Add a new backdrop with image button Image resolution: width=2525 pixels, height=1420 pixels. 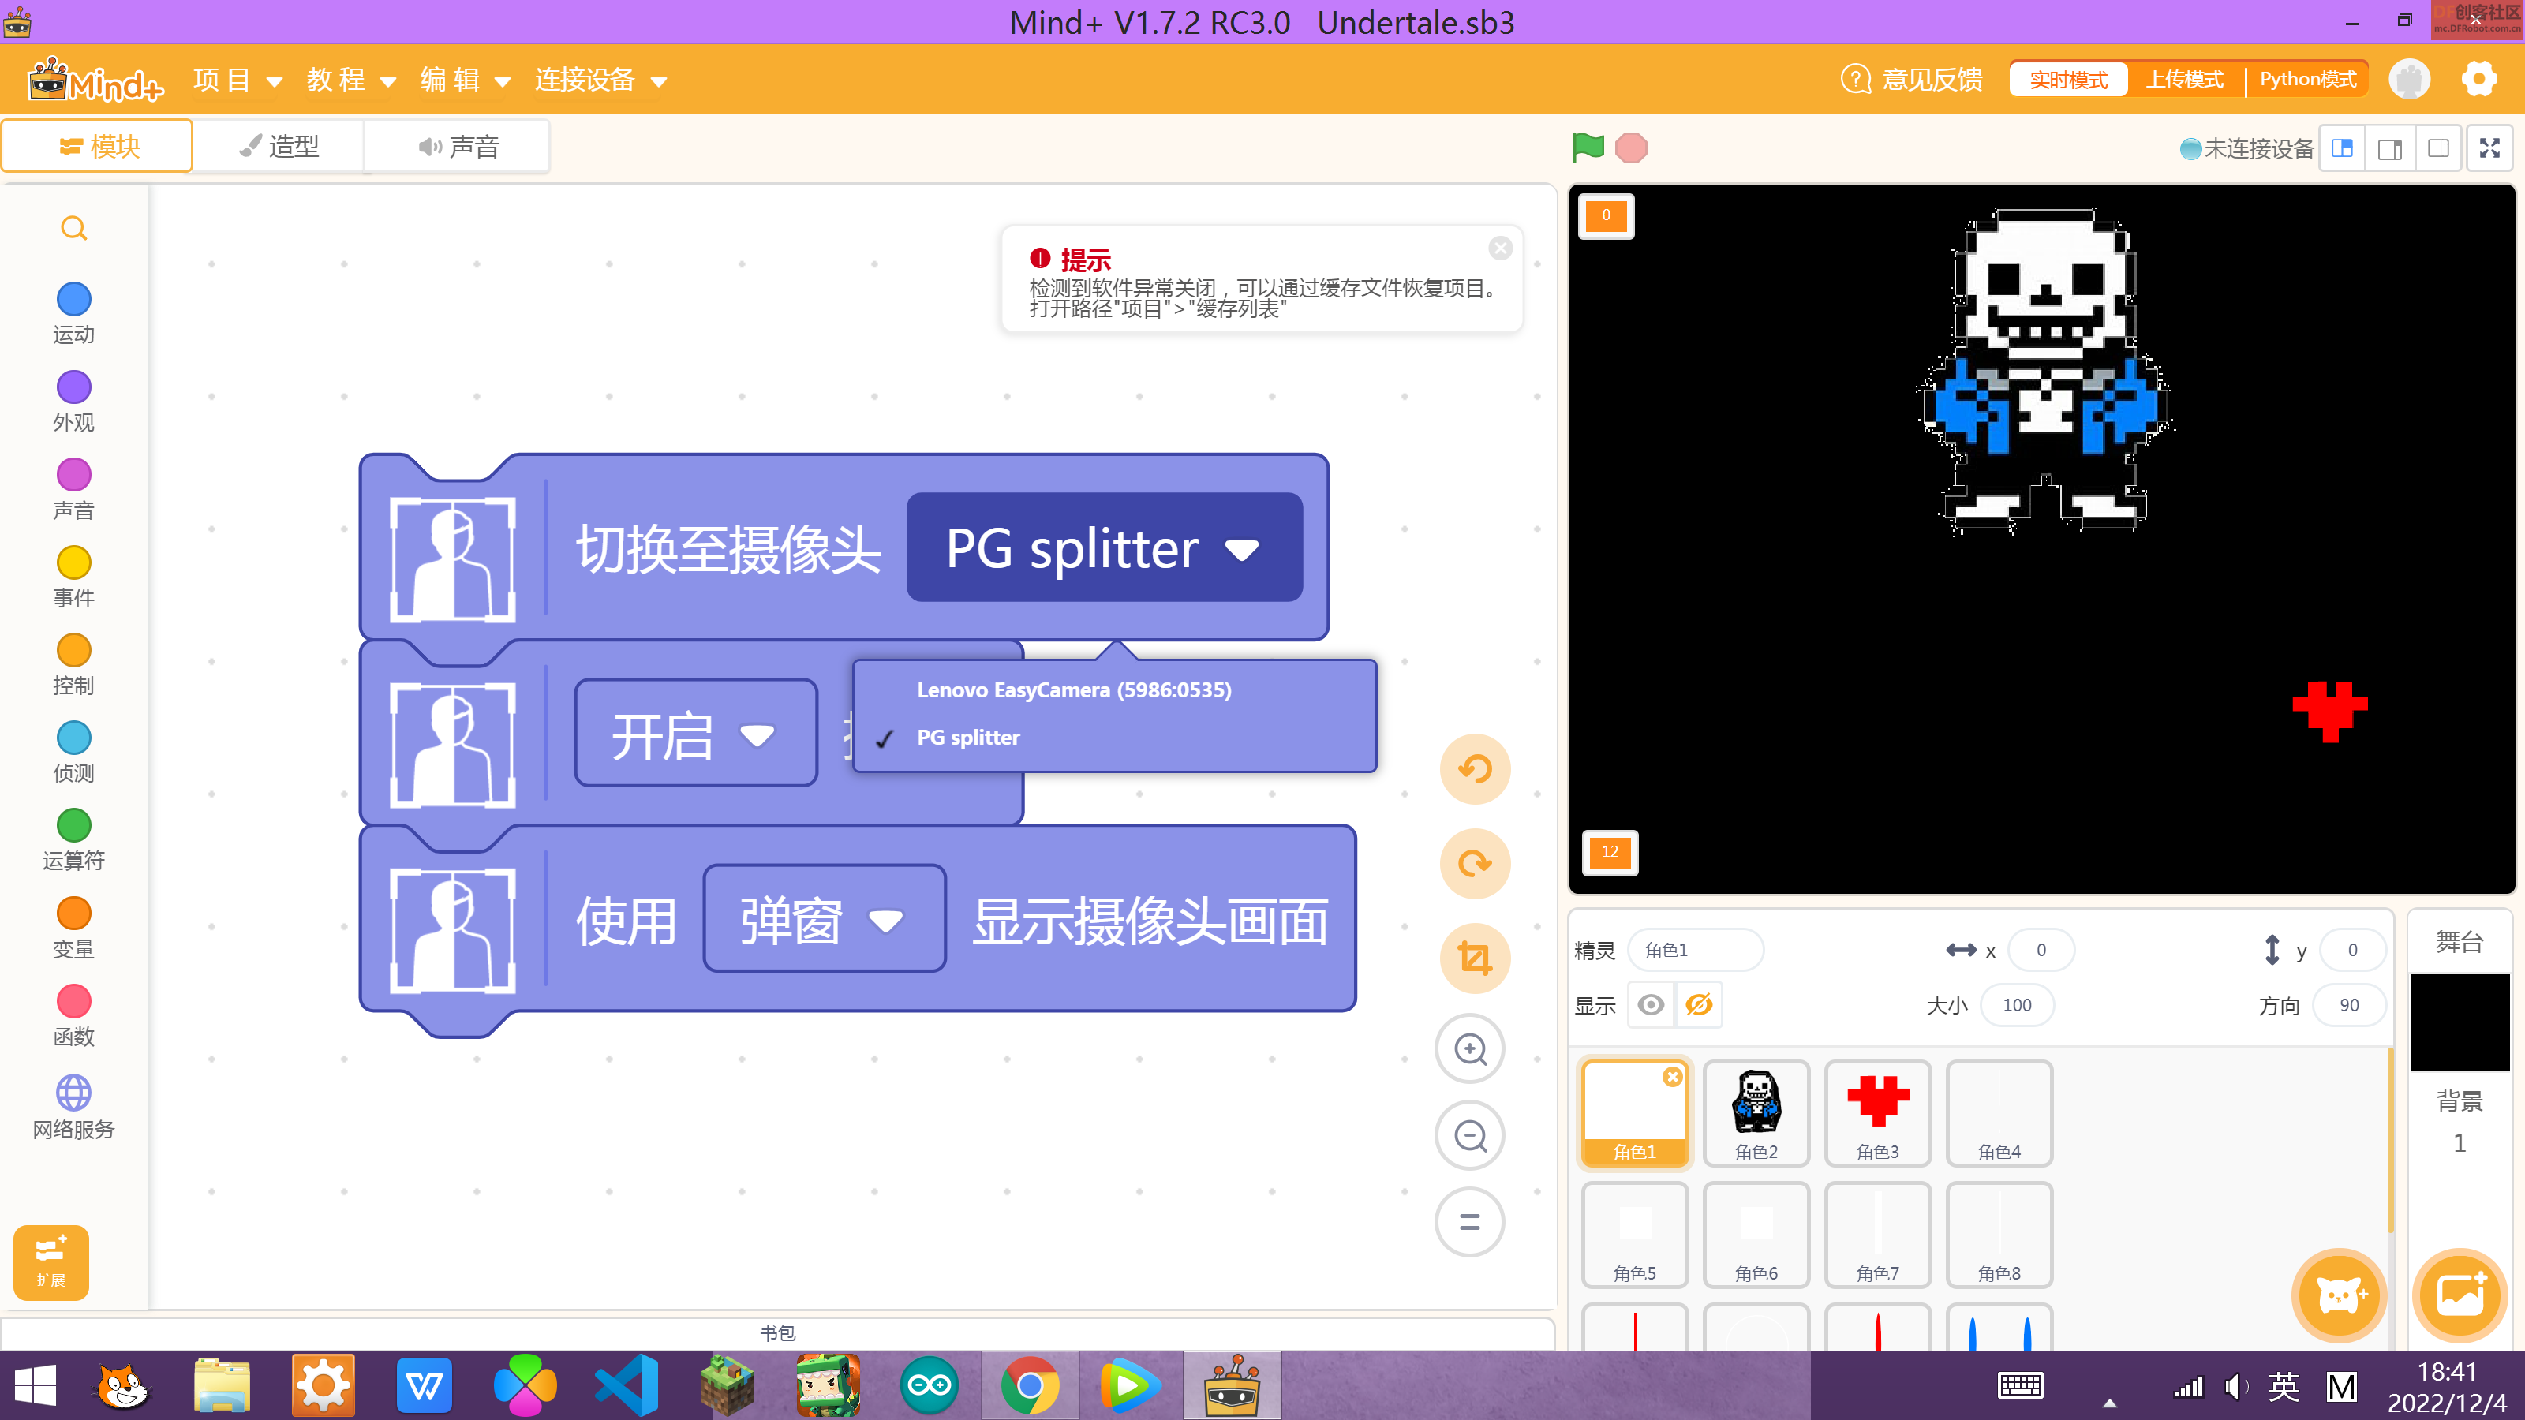pos(2460,1295)
